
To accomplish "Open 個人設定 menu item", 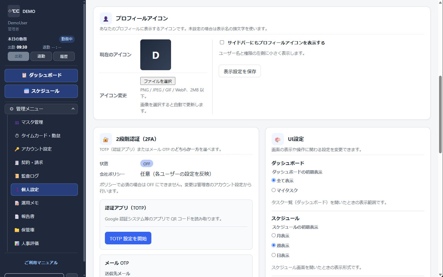I will click(44, 190).
